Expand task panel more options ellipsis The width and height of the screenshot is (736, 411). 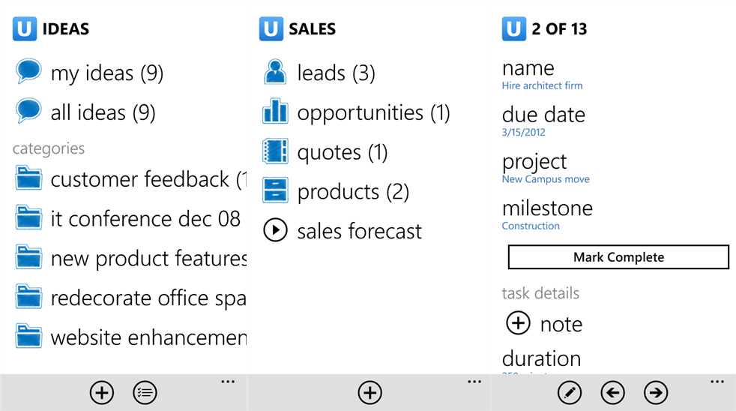(x=717, y=382)
